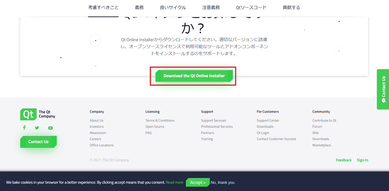Open Contact Customer Success link
389x191 pixels.
click(x=277, y=139)
